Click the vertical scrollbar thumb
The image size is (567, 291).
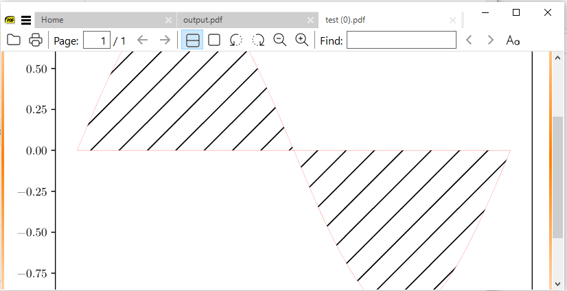pos(557,177)
